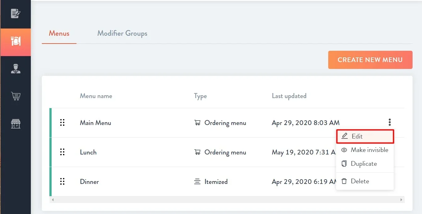The image size is (422, 214).
Task: Click the table's horizontal scrollbar track
Action: coord(227,200)
